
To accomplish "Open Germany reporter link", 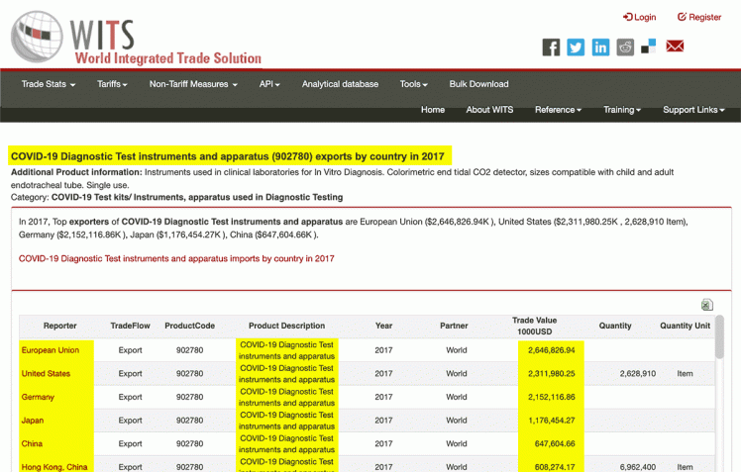I will pyautogui.click(x=38, y=397).
